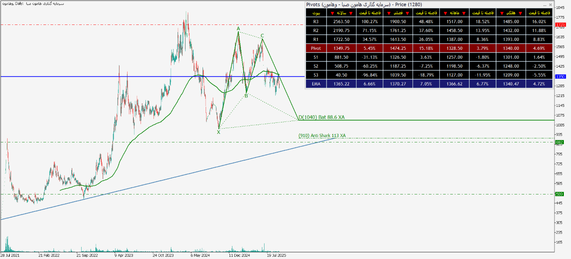Click red arrow left of هفتگی header
The height and width of the screenshot is (259, 571).
(501, 13)
